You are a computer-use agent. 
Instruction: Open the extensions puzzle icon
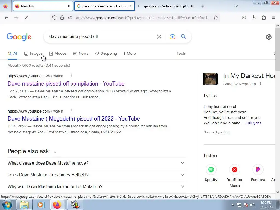264,17
